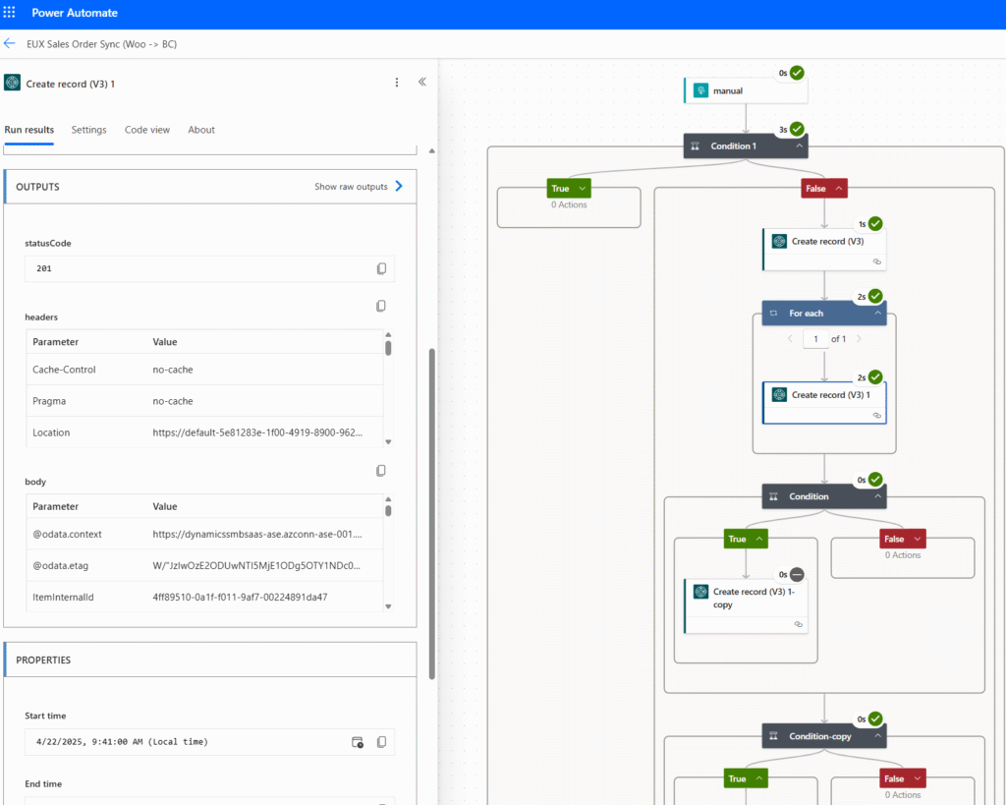The width and height of the screenshot is (1006, 805).
Task: Click the flow title EUX Sales Order Sync
Action: [x=101, y=43]
